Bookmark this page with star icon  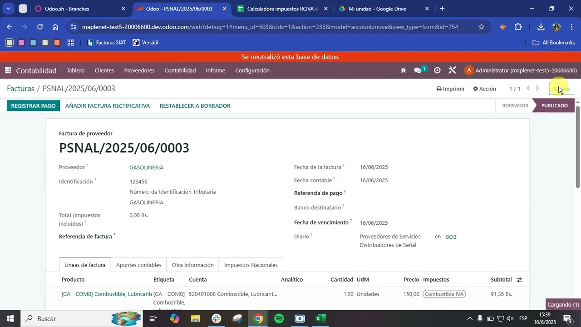pos(481,27)
